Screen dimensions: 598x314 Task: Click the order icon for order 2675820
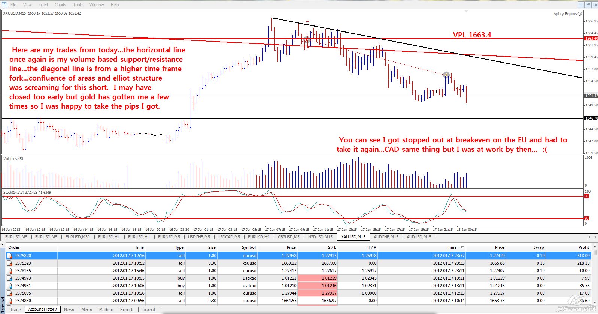10,256
